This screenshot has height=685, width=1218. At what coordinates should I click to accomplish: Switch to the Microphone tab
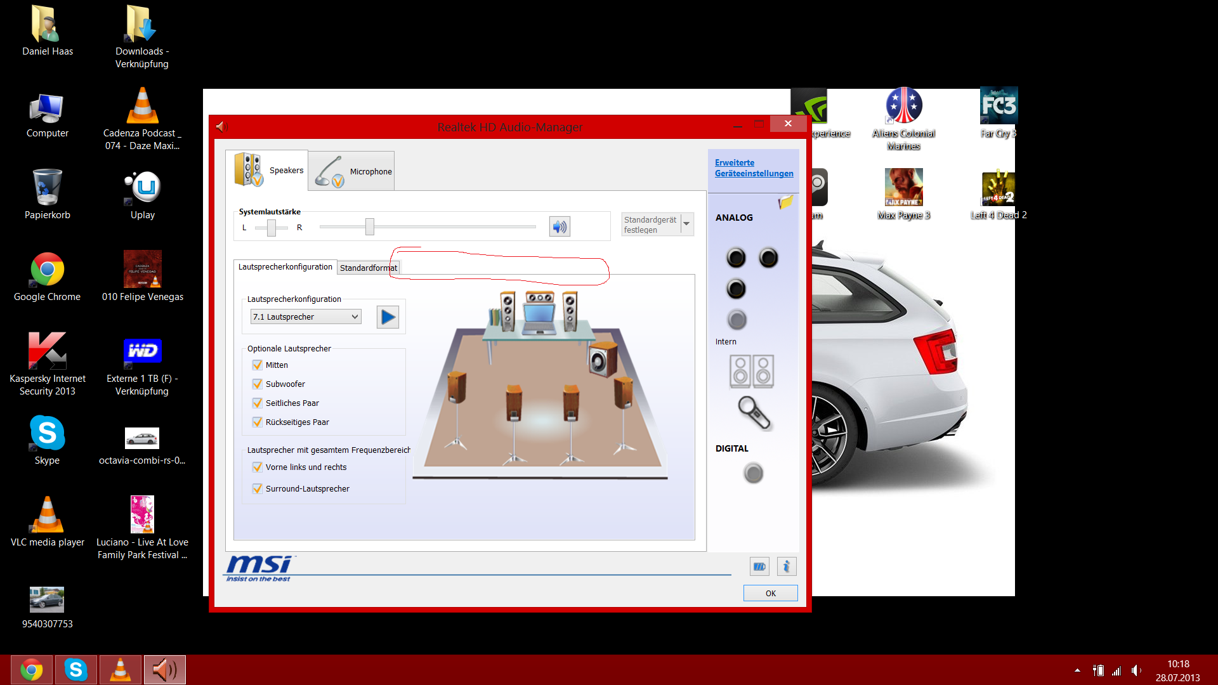(x=352, y=171)
